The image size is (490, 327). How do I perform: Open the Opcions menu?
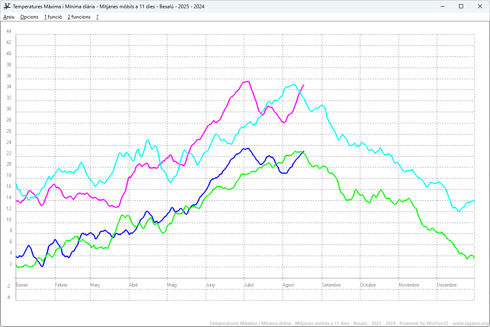tap(29, 17)
